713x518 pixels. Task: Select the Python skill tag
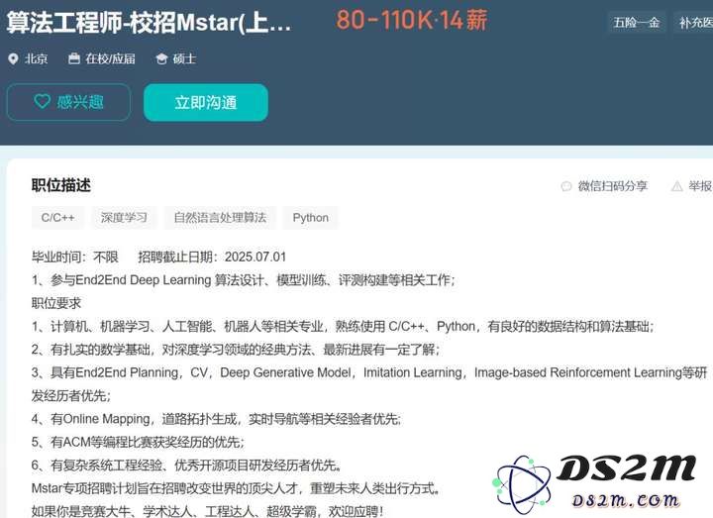click(x=311, y=217)
